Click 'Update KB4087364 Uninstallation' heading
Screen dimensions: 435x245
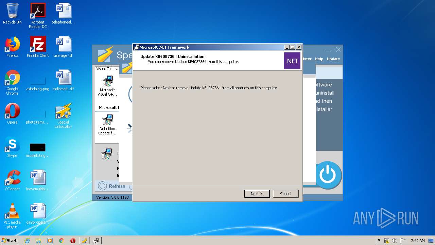pyautogui.click(x=172, y=56)
